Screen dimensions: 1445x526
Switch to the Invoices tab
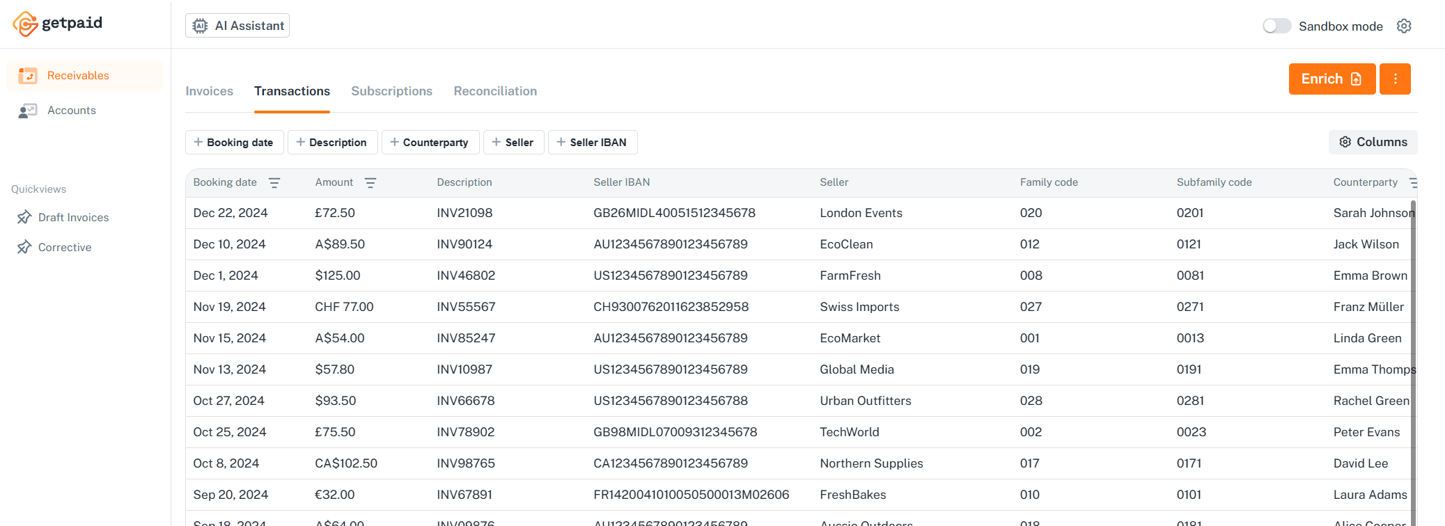tap(209, 91)
